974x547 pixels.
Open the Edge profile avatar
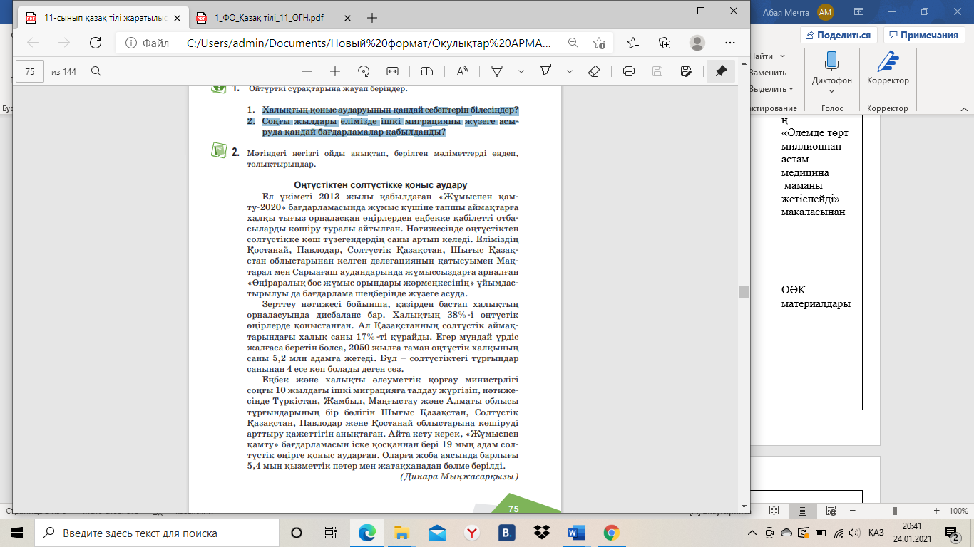(x=697, y=42)
